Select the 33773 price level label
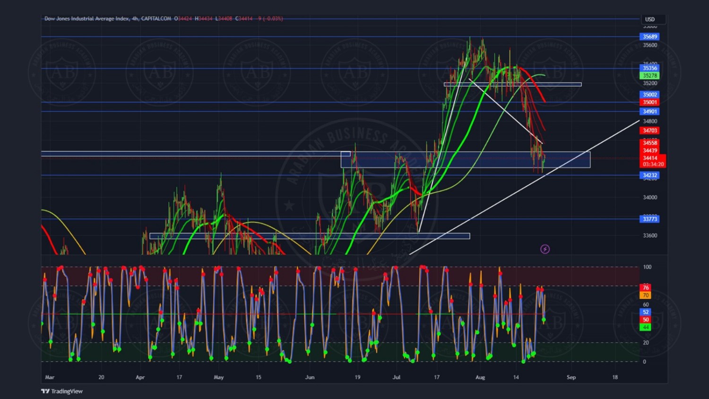This screenshot has width=709, height=399. [650, 219]
